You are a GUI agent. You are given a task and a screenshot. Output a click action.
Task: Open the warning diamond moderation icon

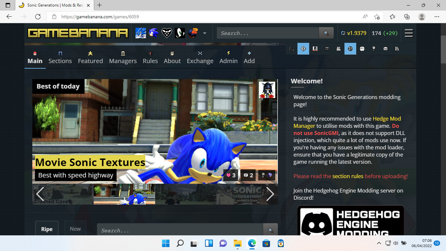tap(303, 49)
